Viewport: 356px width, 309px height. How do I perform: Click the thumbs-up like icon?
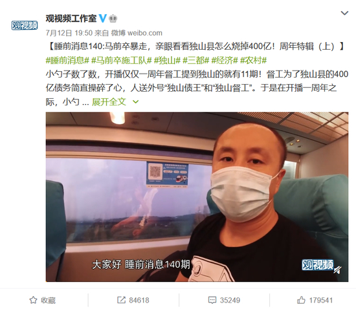301,300
